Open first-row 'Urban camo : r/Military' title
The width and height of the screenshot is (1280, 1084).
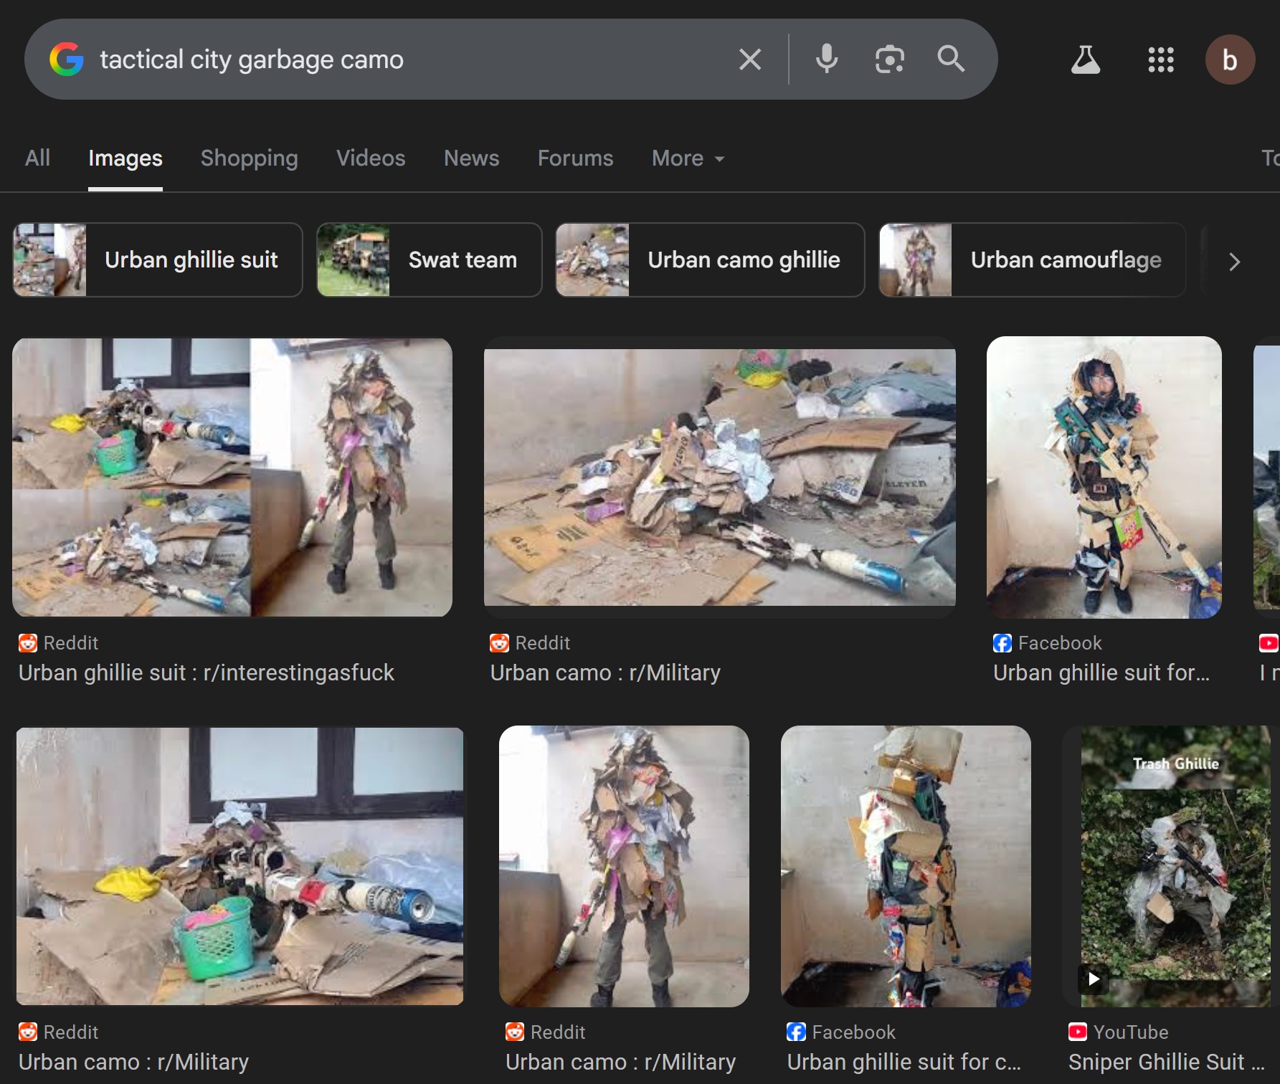click(x=605, y=672)
